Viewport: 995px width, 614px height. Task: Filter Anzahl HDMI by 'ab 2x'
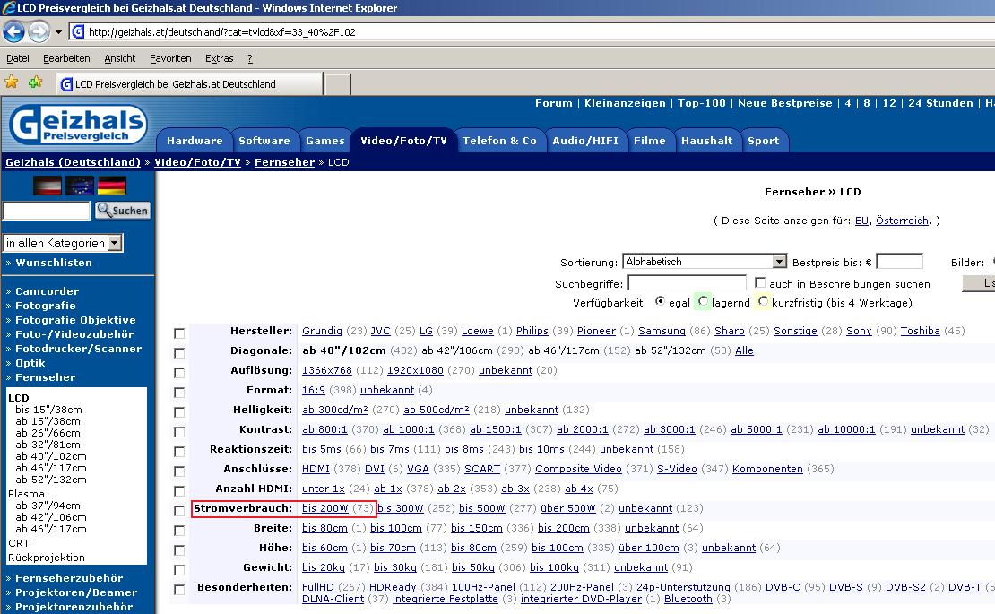(452, 489)
